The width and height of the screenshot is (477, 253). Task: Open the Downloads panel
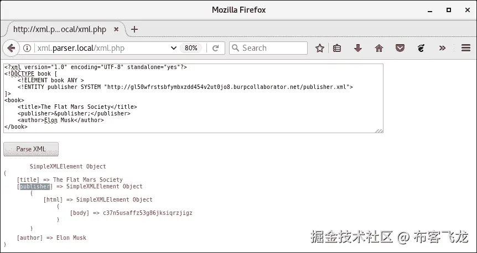(x=358, y=48)
